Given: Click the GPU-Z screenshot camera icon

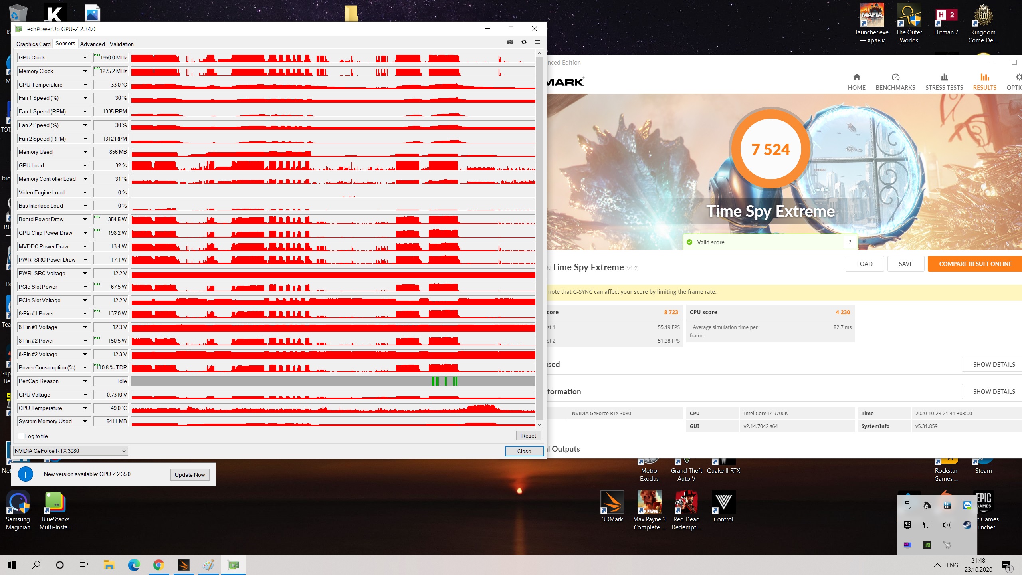Looking at the screenshot, I should pyautogui.click(x=510, y=42).
